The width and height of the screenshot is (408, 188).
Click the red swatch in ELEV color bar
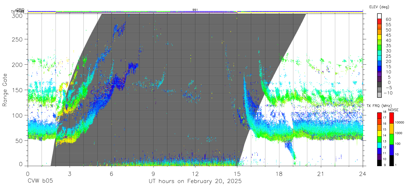379,21
